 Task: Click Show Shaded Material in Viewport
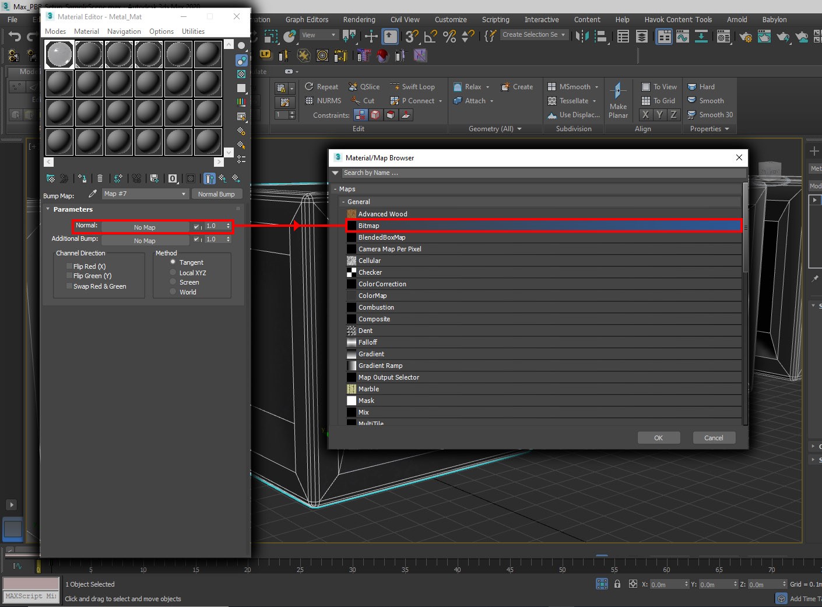[191, 178]
